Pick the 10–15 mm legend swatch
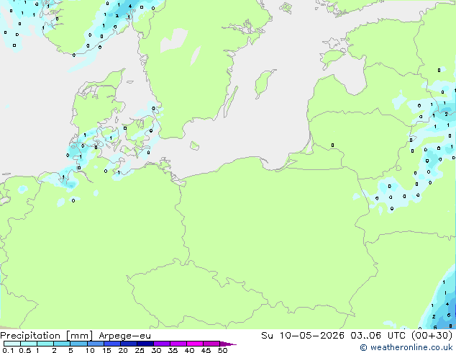 tap(96, 344)
